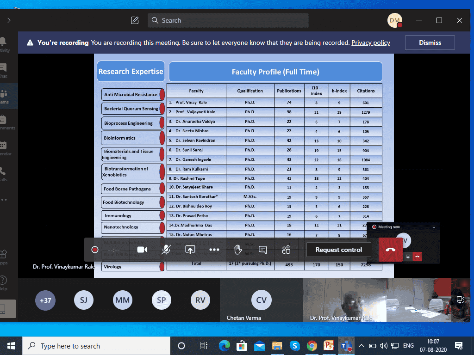The height and width of the screenshot is (355, 474).
Task: Open More actions ellipsis menu
Action: tap(214, 250)
